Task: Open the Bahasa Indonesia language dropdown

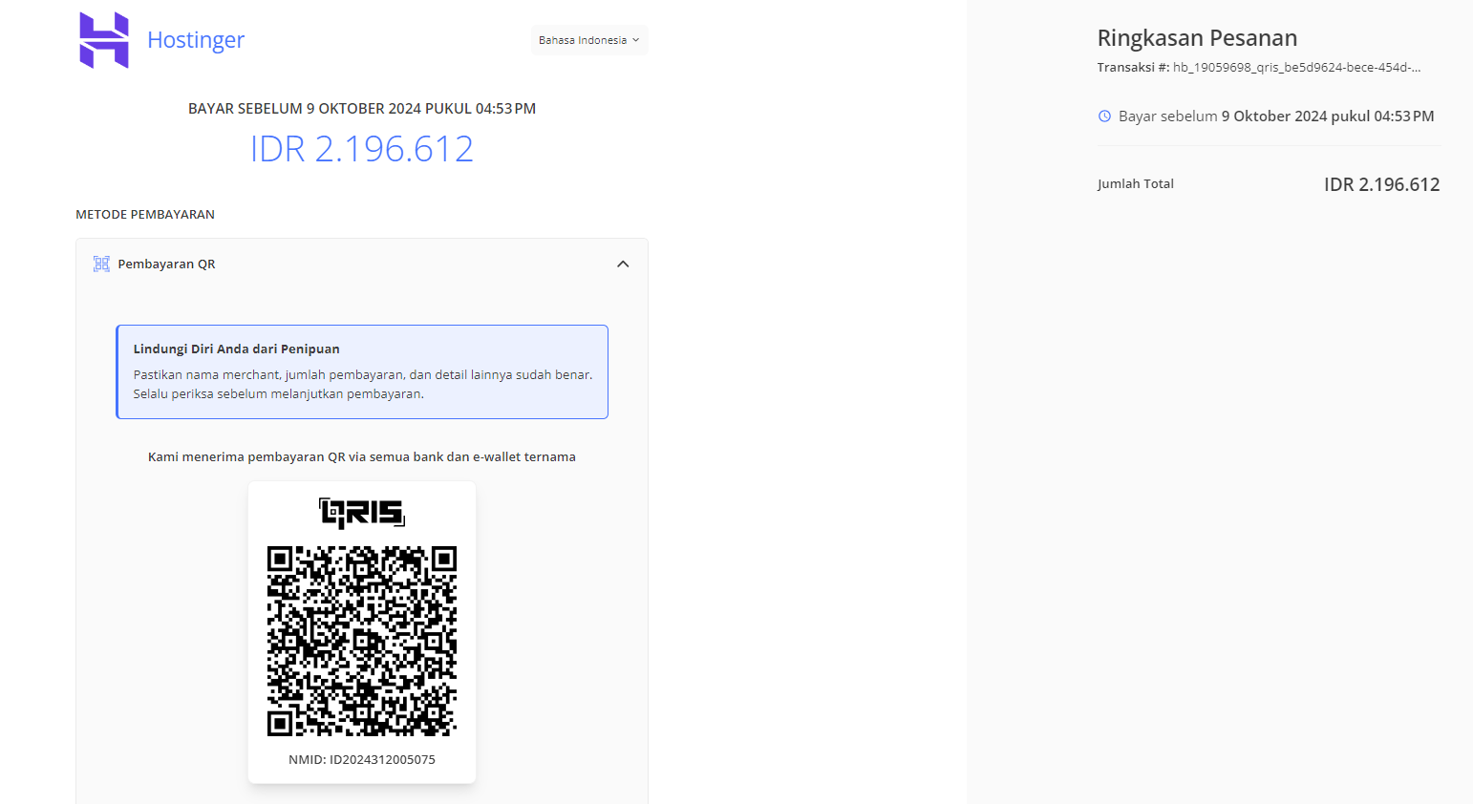Action: click(588, 40)
